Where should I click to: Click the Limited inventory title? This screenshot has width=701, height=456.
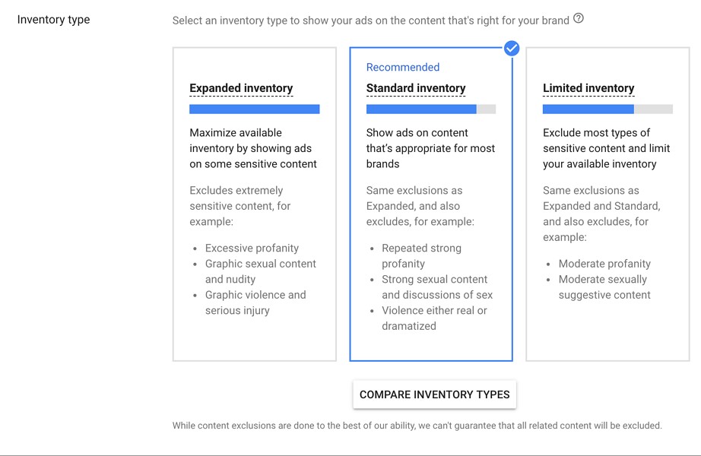click(588, 88)
